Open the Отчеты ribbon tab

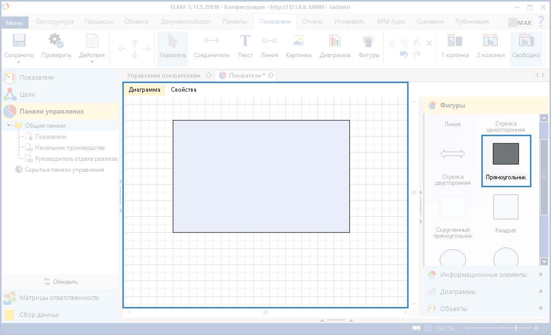click(312, 22)
